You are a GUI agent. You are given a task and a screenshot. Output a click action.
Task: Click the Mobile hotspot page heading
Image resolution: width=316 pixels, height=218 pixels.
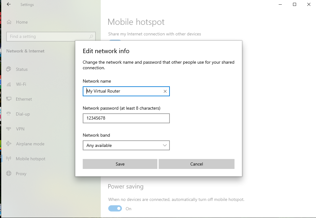136,22
